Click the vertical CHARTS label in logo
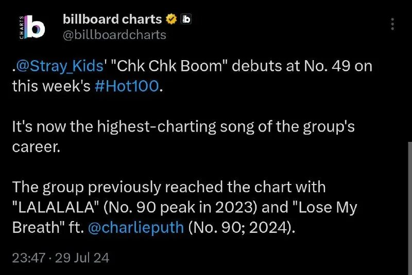 coord(21,27)
